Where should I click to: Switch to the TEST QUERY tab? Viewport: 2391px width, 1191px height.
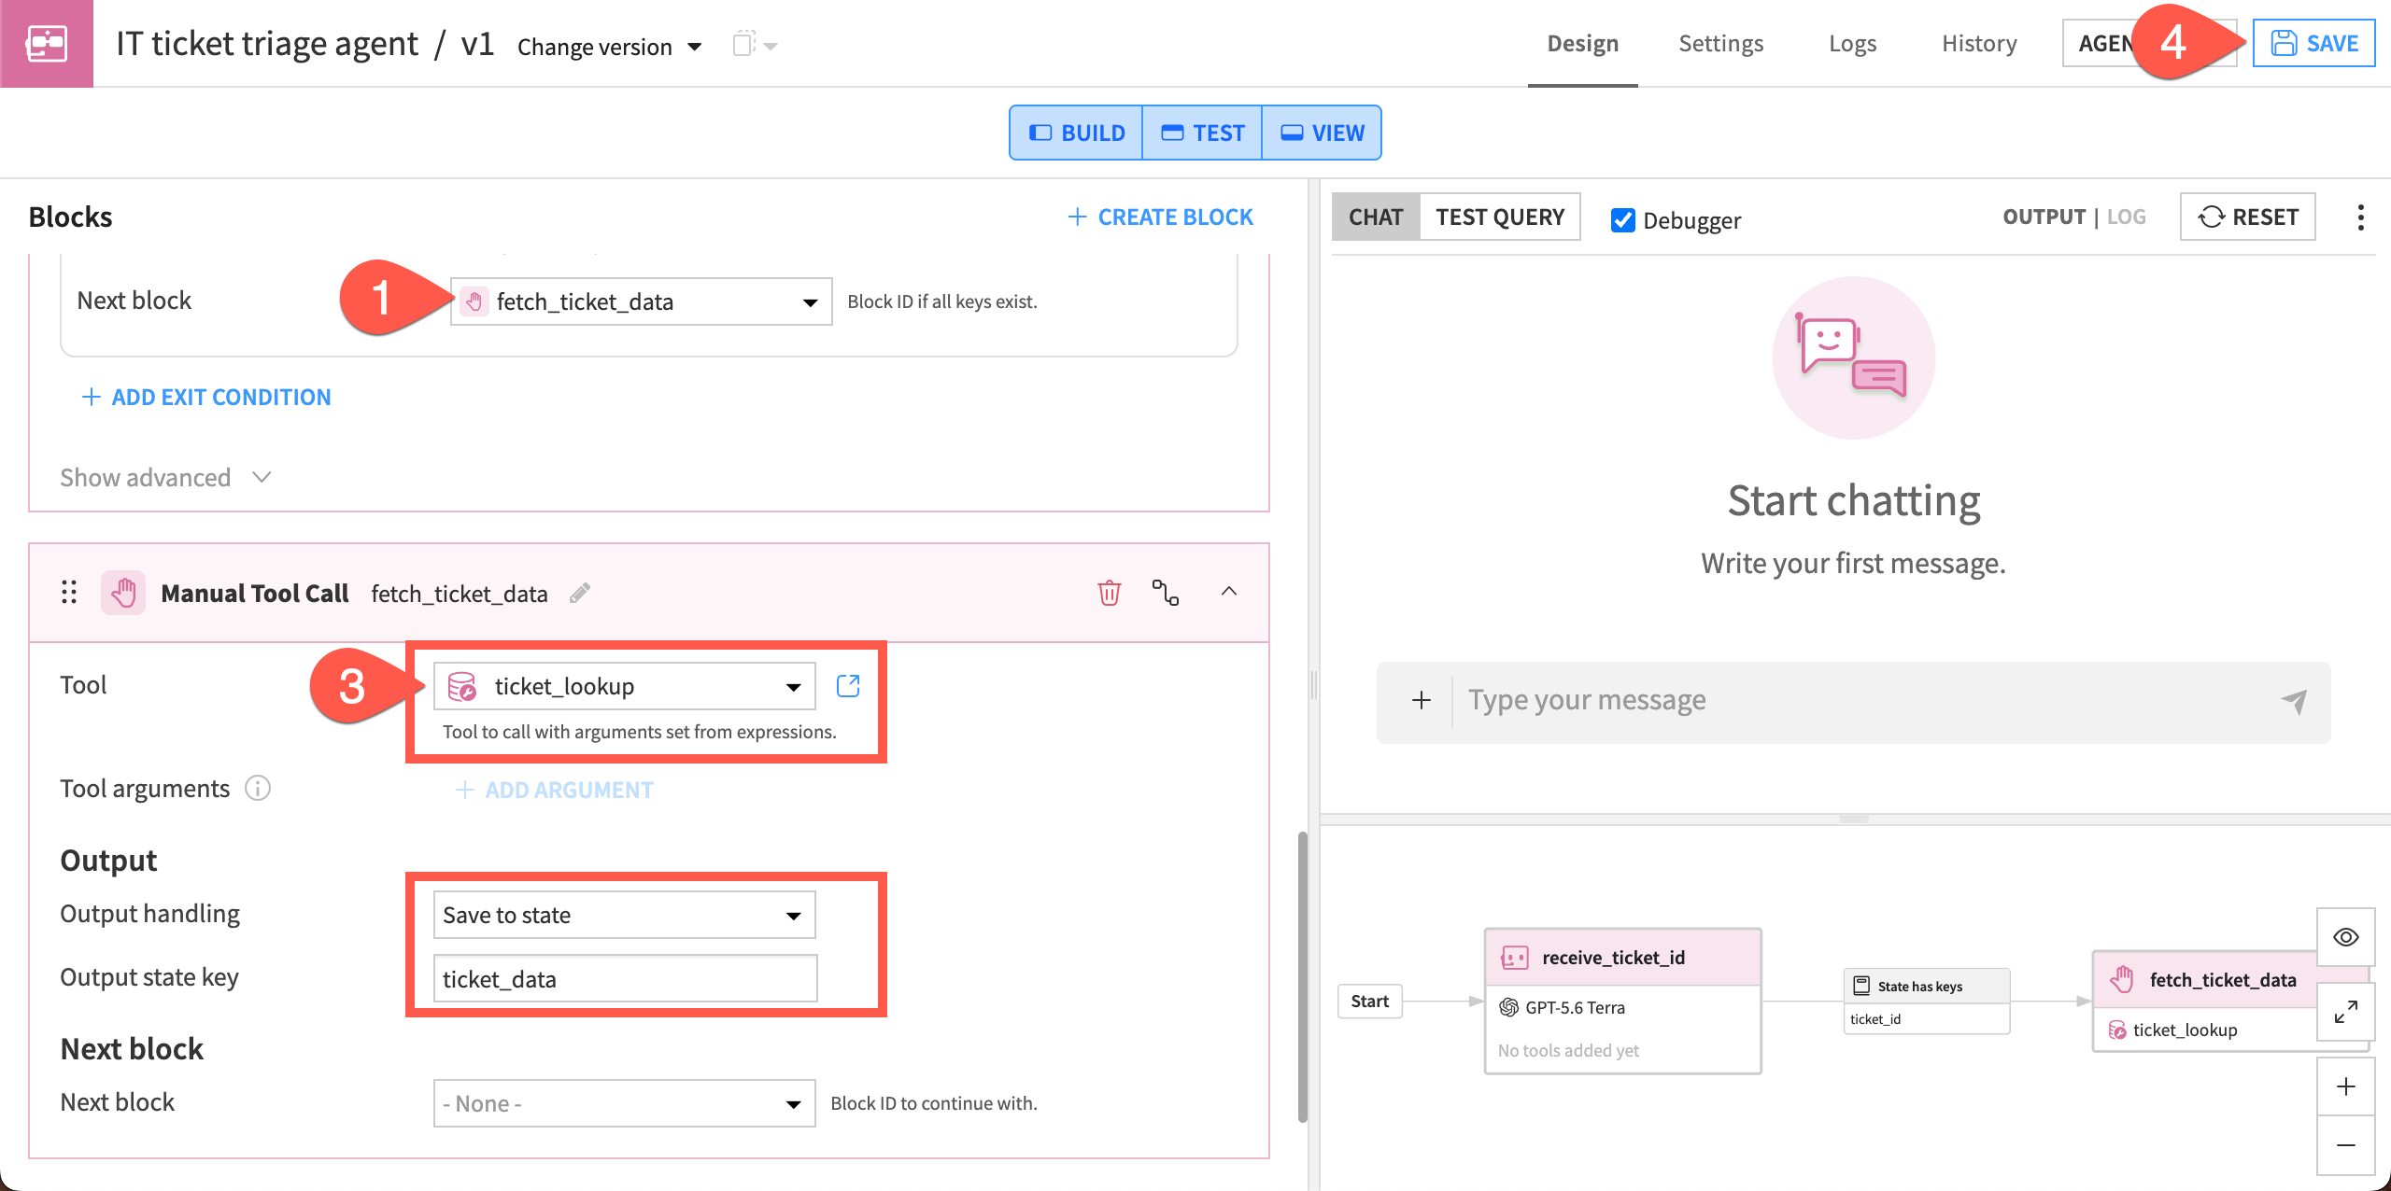pos(1500,217)
